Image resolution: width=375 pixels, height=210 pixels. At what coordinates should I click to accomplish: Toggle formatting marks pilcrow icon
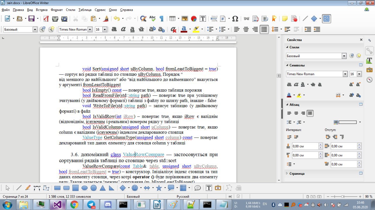161,19
